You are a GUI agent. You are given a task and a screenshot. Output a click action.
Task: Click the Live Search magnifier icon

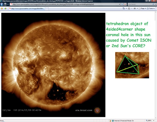point(153,4)
